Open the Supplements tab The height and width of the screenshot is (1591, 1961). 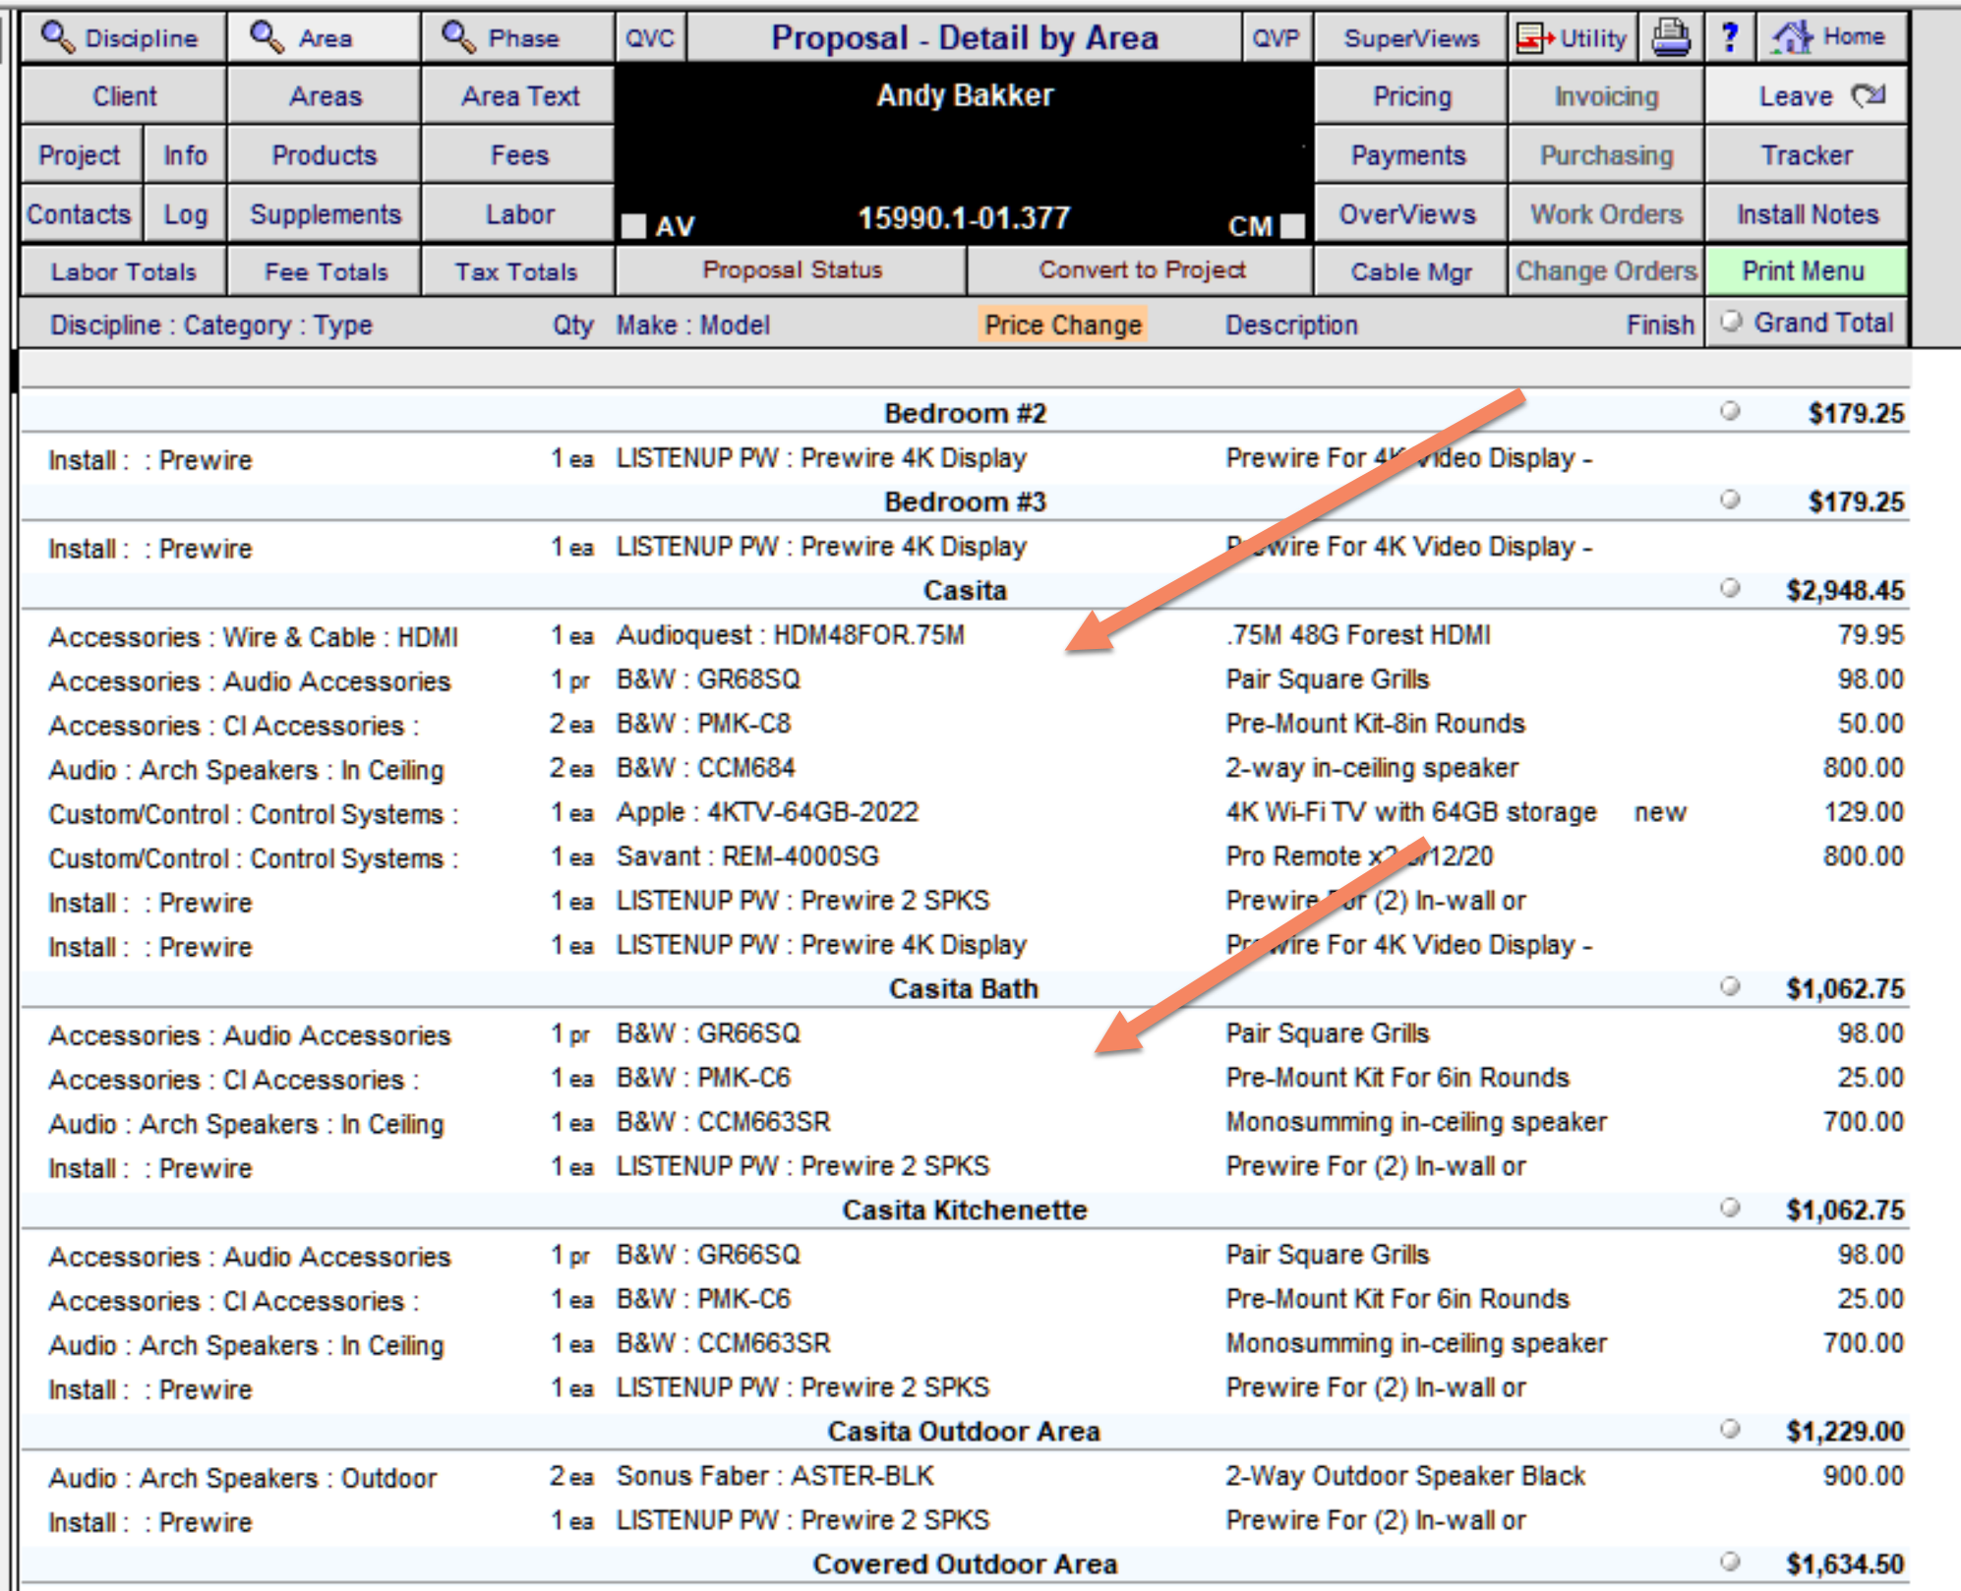(324, 214)
